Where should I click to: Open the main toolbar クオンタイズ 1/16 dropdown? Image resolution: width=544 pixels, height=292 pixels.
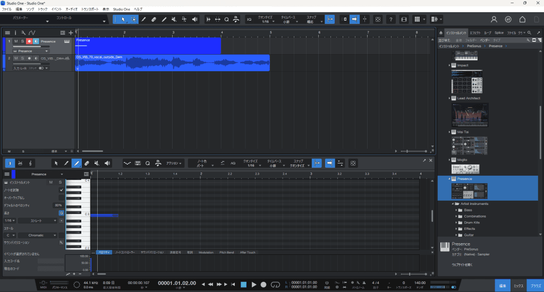point(266,20)
